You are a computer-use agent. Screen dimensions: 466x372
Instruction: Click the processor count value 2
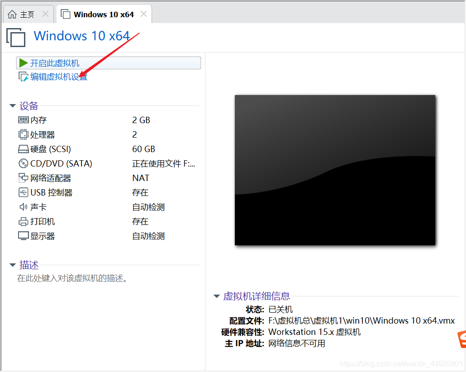click(x=135, y=135)
